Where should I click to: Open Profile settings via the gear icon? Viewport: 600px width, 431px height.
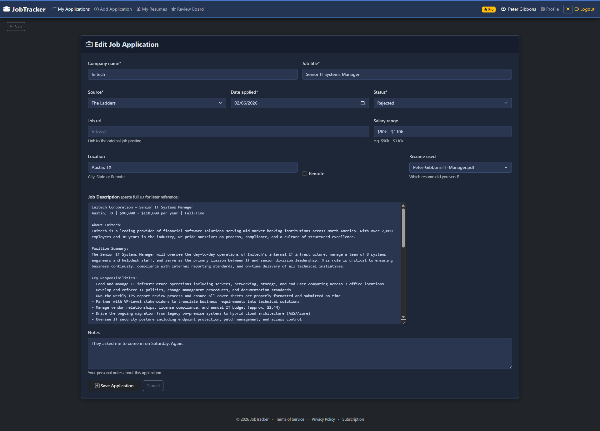[x=543, y=9]
